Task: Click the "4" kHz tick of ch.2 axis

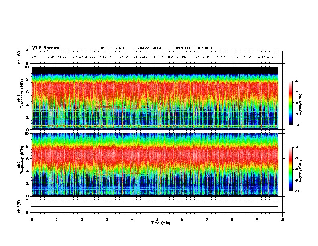Action: pos(28,171)
